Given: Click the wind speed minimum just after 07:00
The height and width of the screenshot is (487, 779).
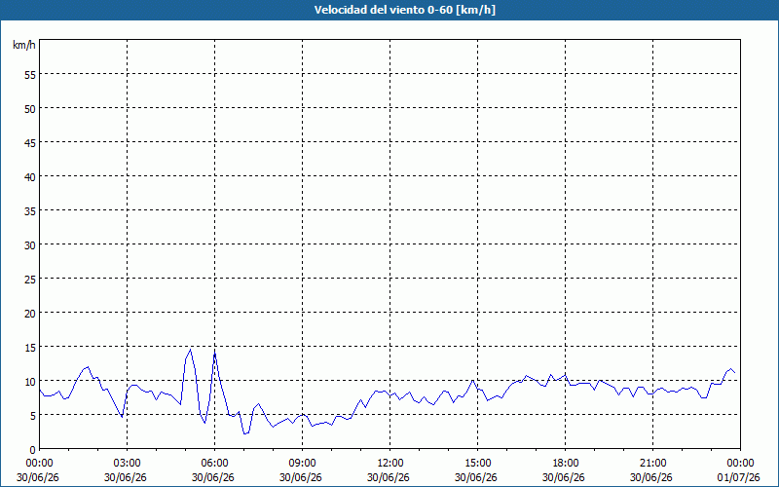Looking at the screenshot, I should point(244,433).
